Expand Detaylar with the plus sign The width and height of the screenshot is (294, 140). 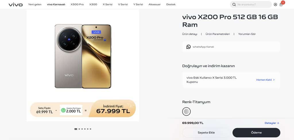(272, 123)
